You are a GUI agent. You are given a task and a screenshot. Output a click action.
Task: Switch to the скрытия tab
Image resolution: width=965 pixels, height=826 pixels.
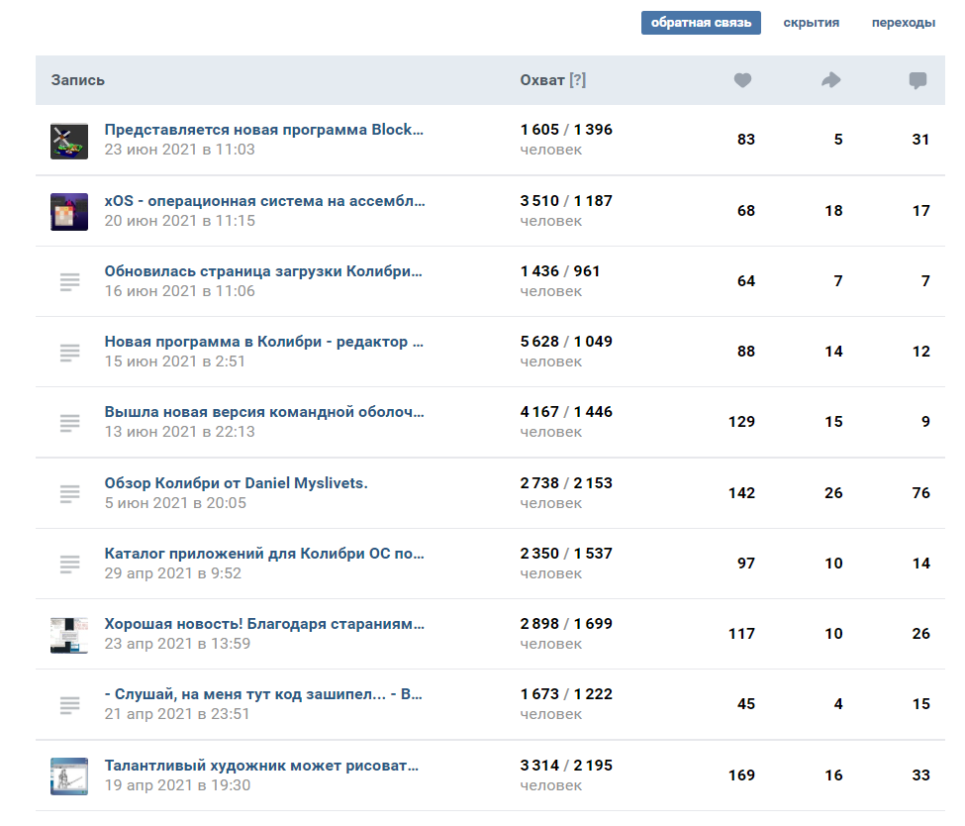(812, 23)
